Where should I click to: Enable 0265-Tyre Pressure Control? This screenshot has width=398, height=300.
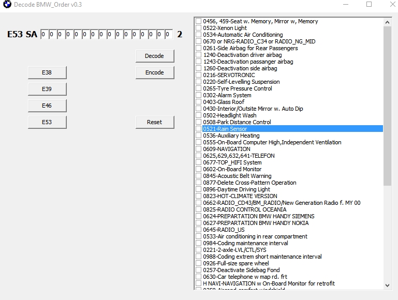199,88
